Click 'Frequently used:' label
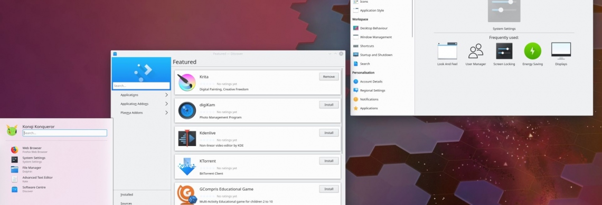Image resolution: width=602 pixels, height=205 pixels. [x=504, y=37]
